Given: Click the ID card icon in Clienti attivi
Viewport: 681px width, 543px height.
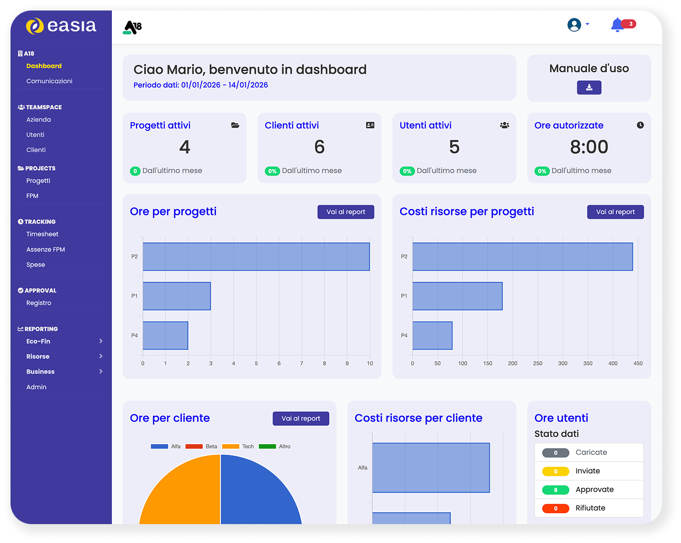Looking at the screenshot, I should (x=370, y=126).
